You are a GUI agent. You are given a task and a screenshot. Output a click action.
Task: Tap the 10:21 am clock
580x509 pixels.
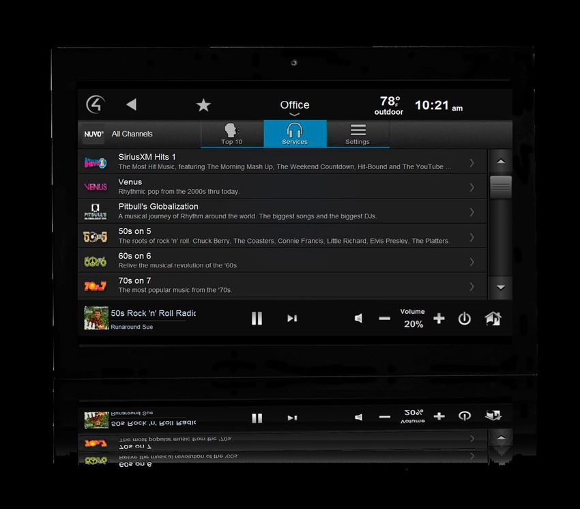439,106
